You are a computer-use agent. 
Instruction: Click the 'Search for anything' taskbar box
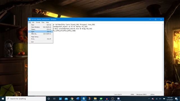tap(26, 98)
